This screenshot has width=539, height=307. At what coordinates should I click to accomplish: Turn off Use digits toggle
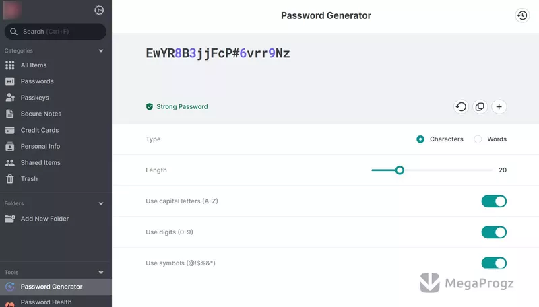pyautogui.click(x=494, y=232)
